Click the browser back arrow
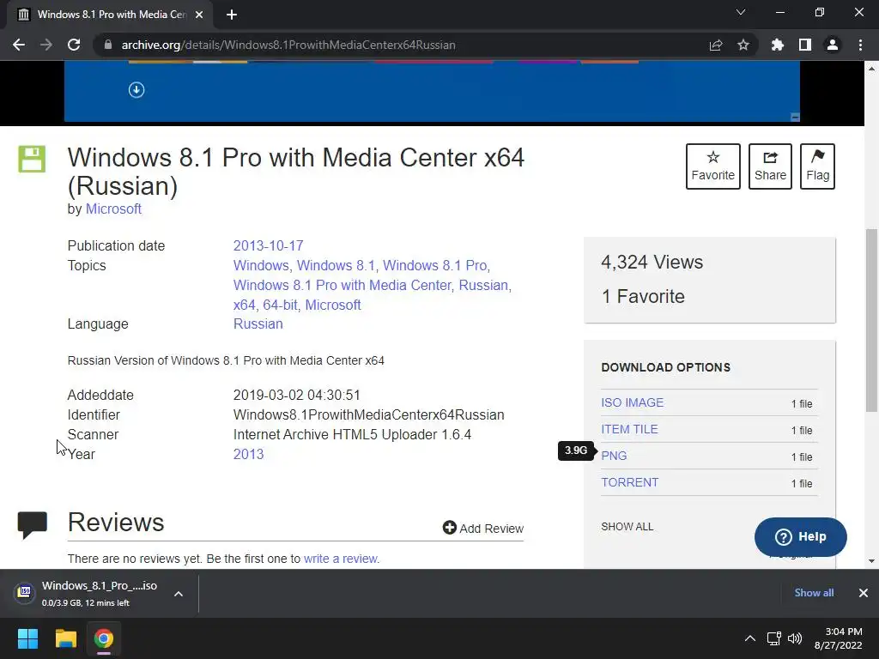The height and width of the screenshot is (659, 879). click(x=19, y=45)
